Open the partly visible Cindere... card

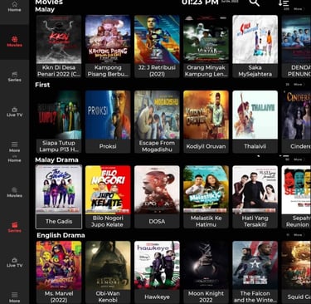(296, 122)
